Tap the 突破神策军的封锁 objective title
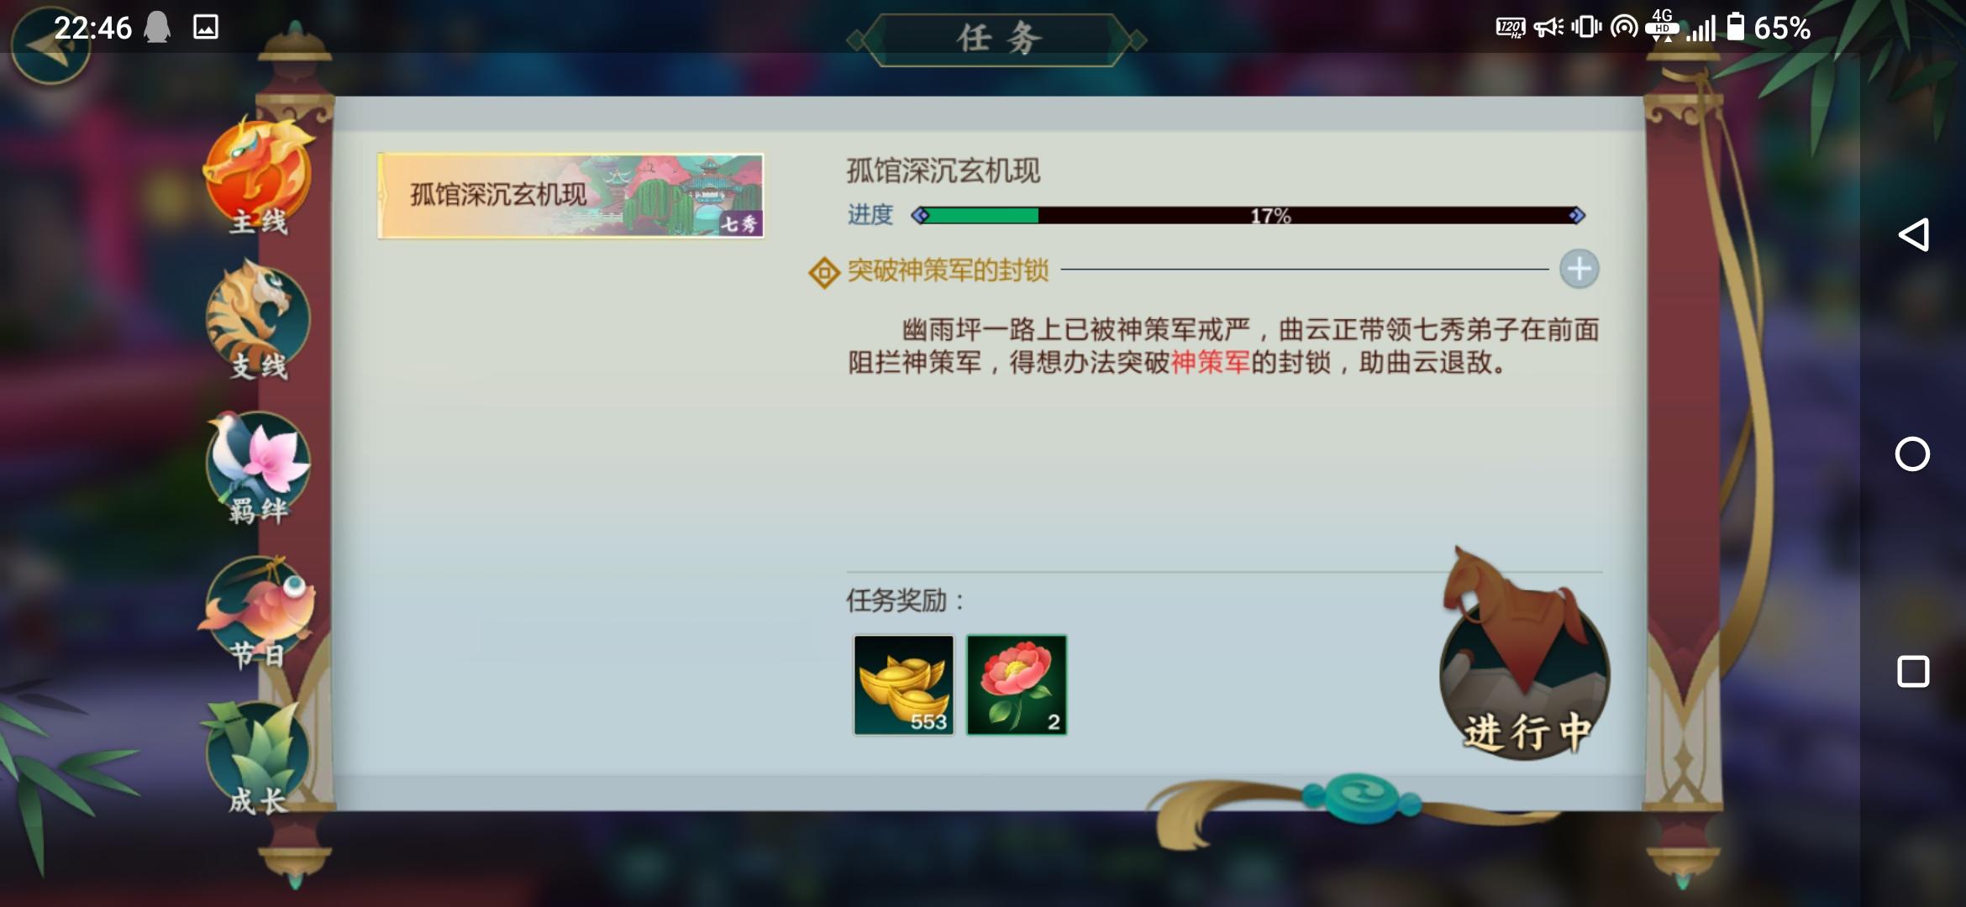Viewport: 1966px width, 907px height. [948, 270]
